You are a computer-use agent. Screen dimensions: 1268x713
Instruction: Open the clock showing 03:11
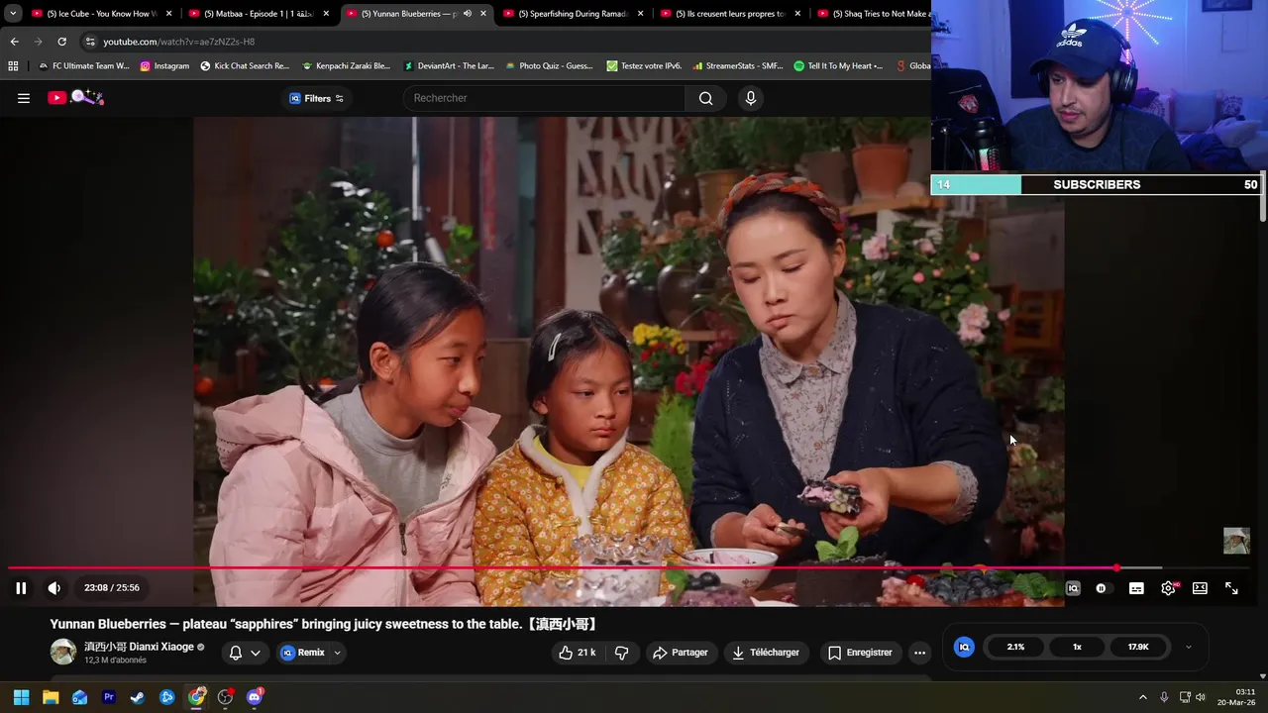click(1236, 697)
